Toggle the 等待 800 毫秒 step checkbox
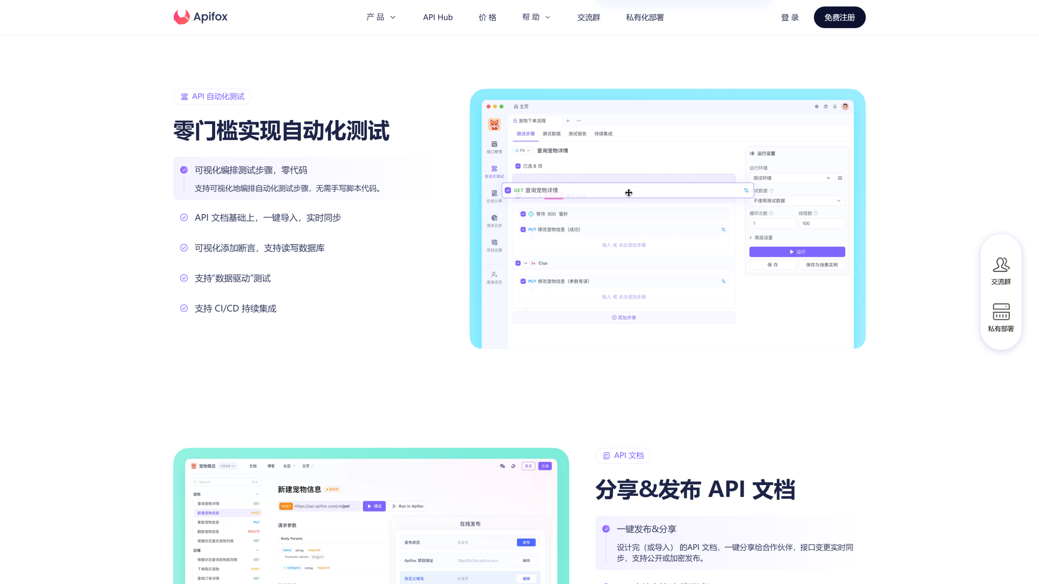The width and height of the screenshot is (1039, 584). coord(523,214)
